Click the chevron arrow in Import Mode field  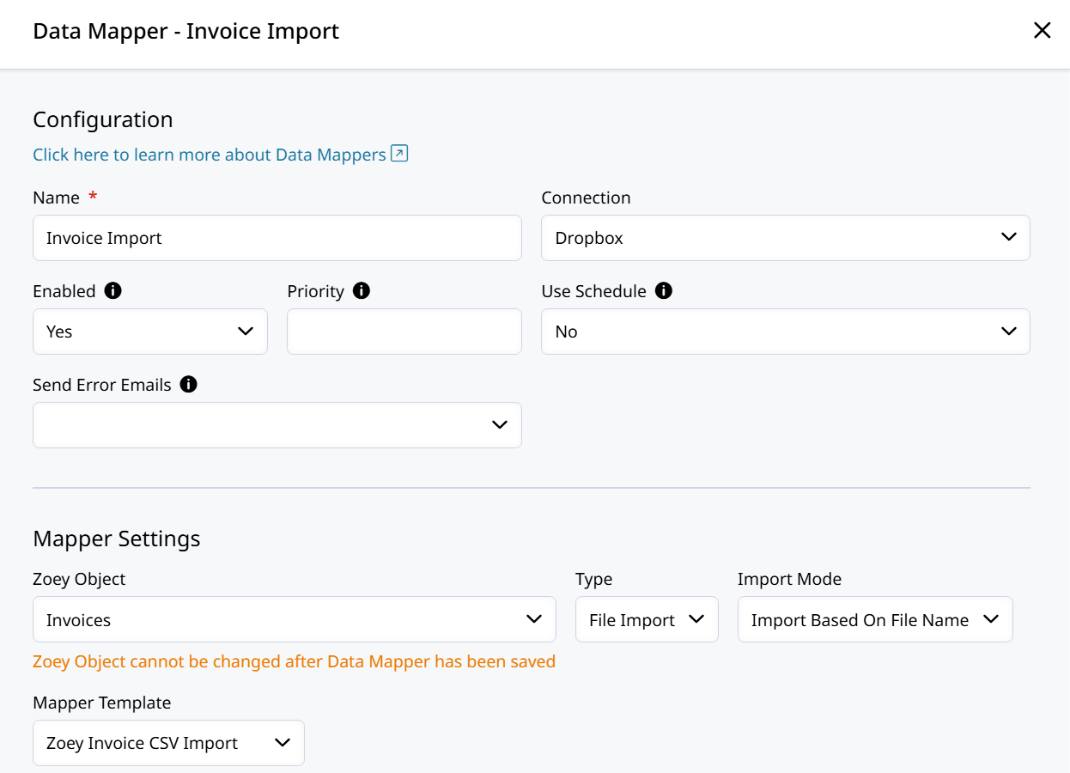[x=991, y=619]
